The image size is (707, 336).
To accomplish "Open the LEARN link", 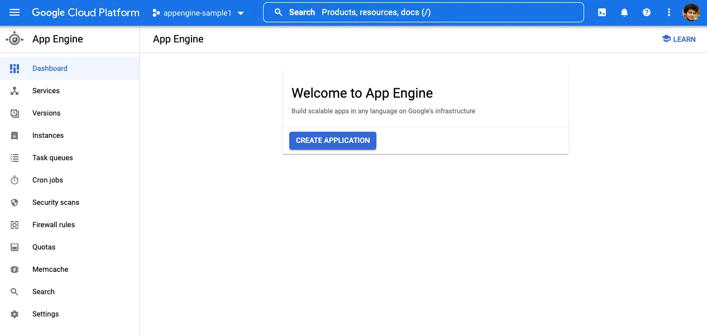I will coord(678,39).
